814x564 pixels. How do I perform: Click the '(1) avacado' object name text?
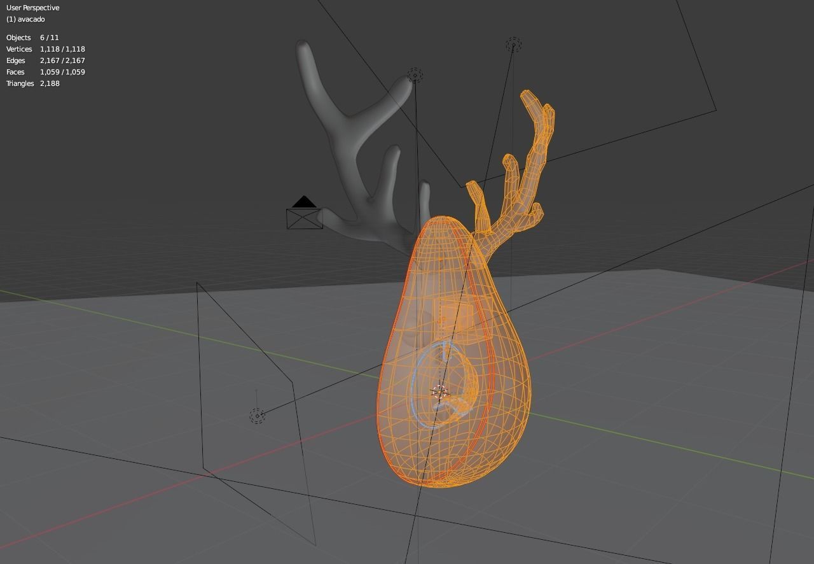[25, 19]
